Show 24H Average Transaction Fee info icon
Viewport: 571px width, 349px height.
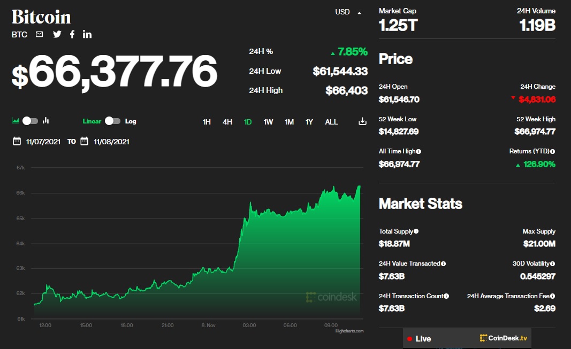point(552,296)
